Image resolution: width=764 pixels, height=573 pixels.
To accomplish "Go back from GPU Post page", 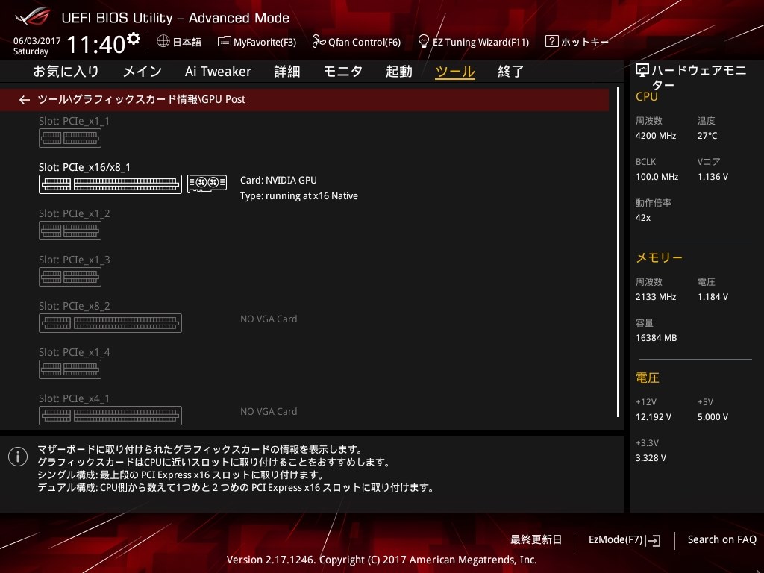I will (24, 99).
